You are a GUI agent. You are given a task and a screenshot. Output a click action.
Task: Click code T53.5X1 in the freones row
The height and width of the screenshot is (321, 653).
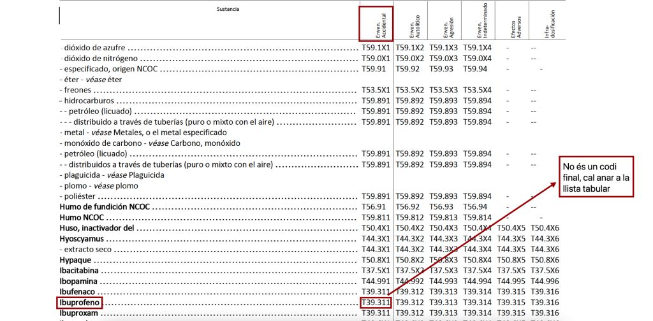click(376, 90)
